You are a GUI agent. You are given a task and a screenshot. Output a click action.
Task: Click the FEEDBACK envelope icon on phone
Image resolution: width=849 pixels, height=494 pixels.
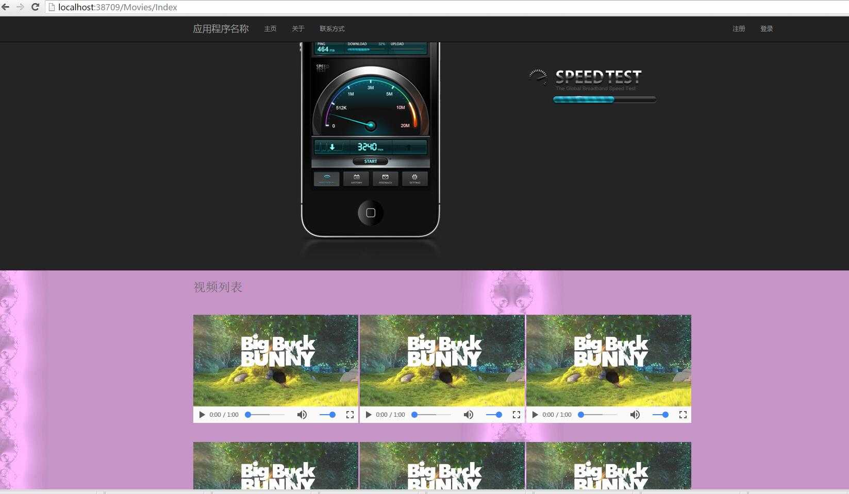click(386, 179)
